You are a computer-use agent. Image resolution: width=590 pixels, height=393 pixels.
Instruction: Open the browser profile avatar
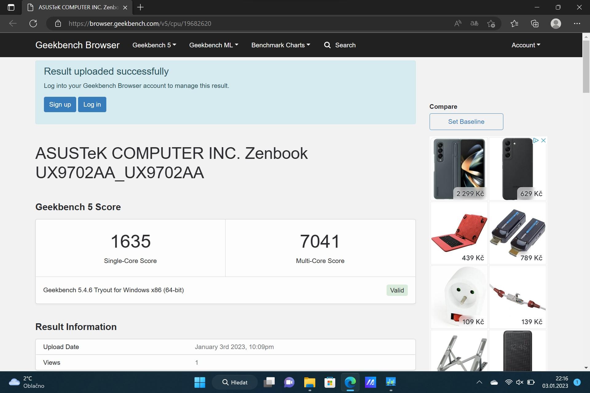click(x=556, y=24)
